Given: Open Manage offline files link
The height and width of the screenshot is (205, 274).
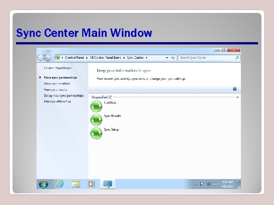Looking at the screenshot, I should click(57, 101).
